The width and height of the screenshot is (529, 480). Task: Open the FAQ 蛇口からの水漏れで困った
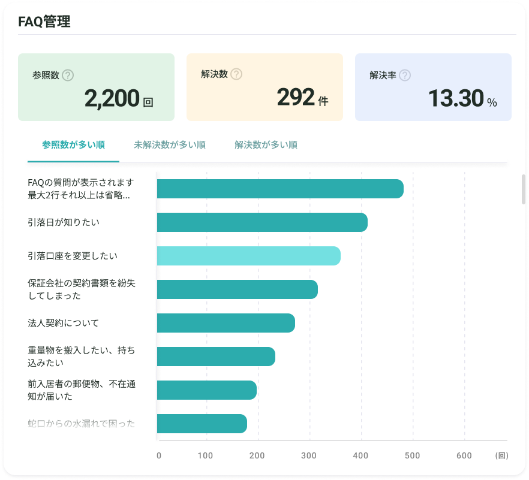(80, 424)
